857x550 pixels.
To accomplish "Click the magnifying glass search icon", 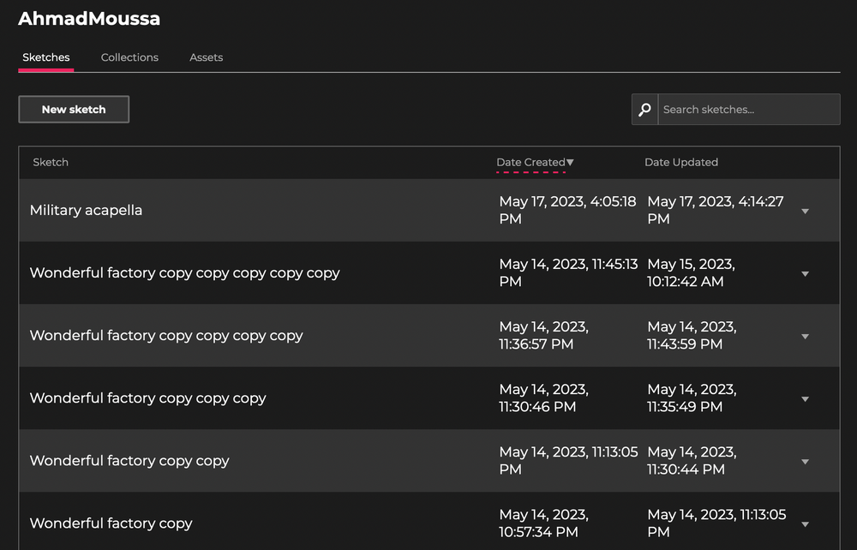I will (x=644, y=110).
